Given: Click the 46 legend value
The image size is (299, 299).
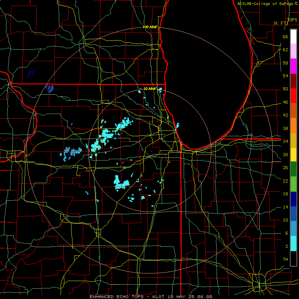Looking at the screenshot, I should coord(285,102).
